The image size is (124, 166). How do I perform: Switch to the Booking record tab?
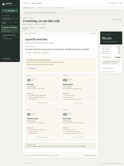(x=42, y=28)
